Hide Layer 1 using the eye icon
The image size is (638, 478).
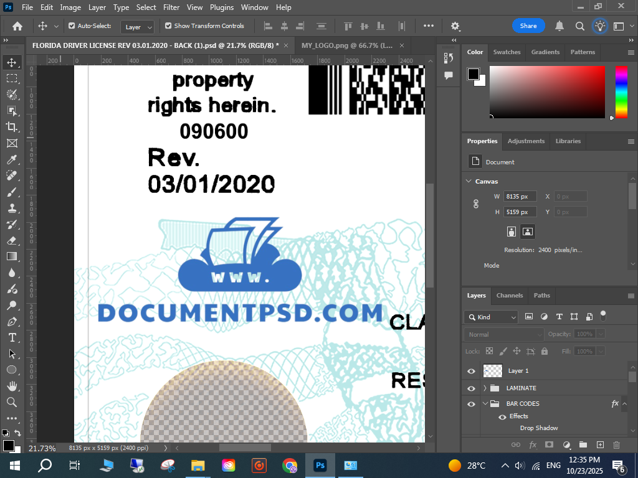471,371
